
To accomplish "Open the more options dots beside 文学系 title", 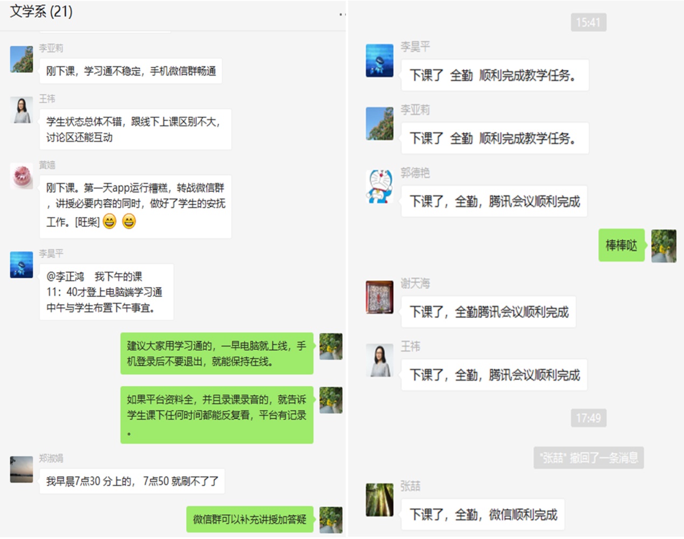I will [342, 15].
